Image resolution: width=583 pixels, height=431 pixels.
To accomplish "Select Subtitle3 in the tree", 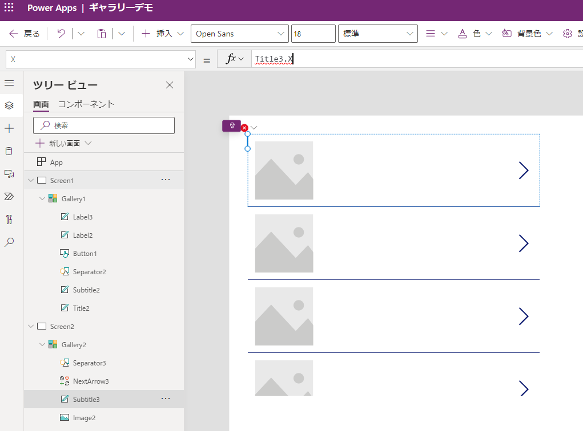I will (x=86, y=399).
